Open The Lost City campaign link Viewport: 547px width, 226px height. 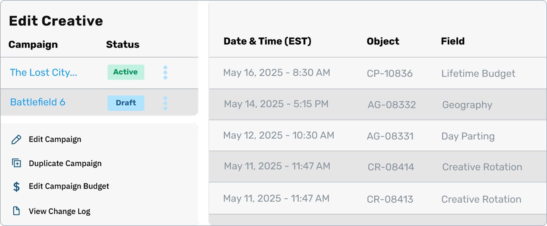[x=43, y=73]
